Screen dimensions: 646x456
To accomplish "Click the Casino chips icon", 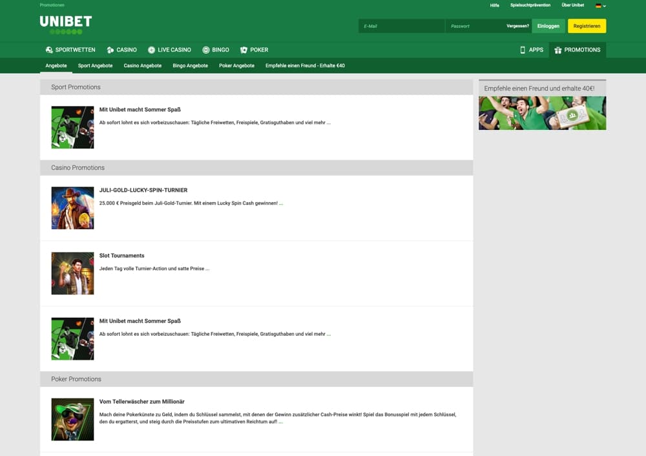I will click(110, 50).
